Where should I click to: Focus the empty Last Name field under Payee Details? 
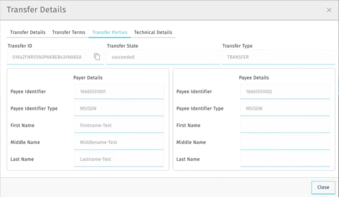(x=284, y=159)
